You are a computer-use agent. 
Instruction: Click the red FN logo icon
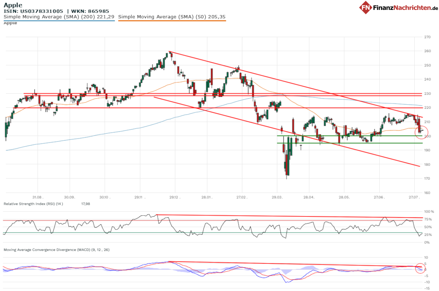366,8
